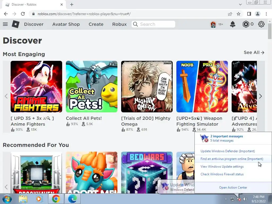Open the user avatar profile icon
The image size is (272, 204).
(x=213, y=24)
